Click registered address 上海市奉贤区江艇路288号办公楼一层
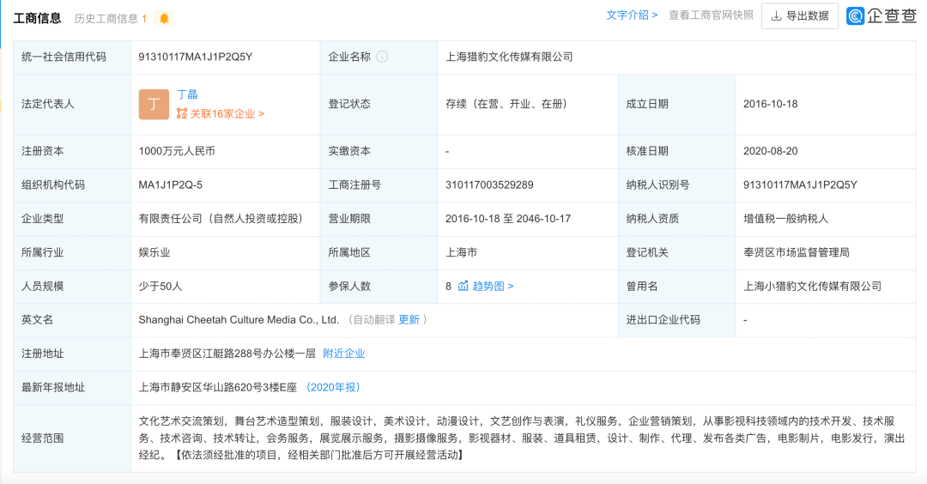This screenshot has width=927, height=484. click(227, 354)
